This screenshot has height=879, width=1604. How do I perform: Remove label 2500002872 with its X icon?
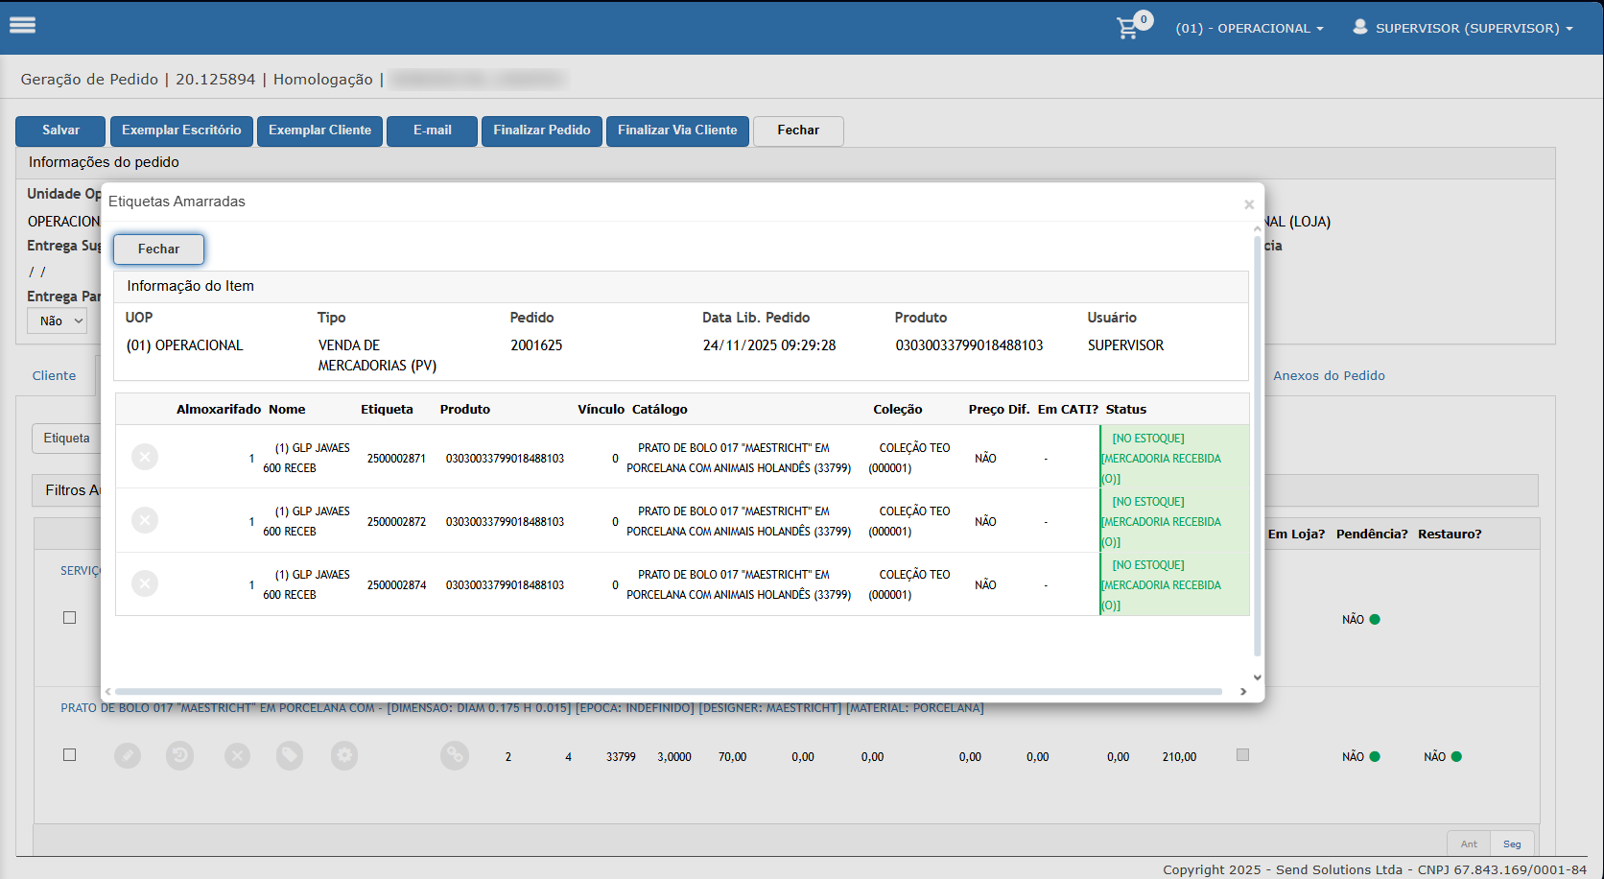click(145, 520)
